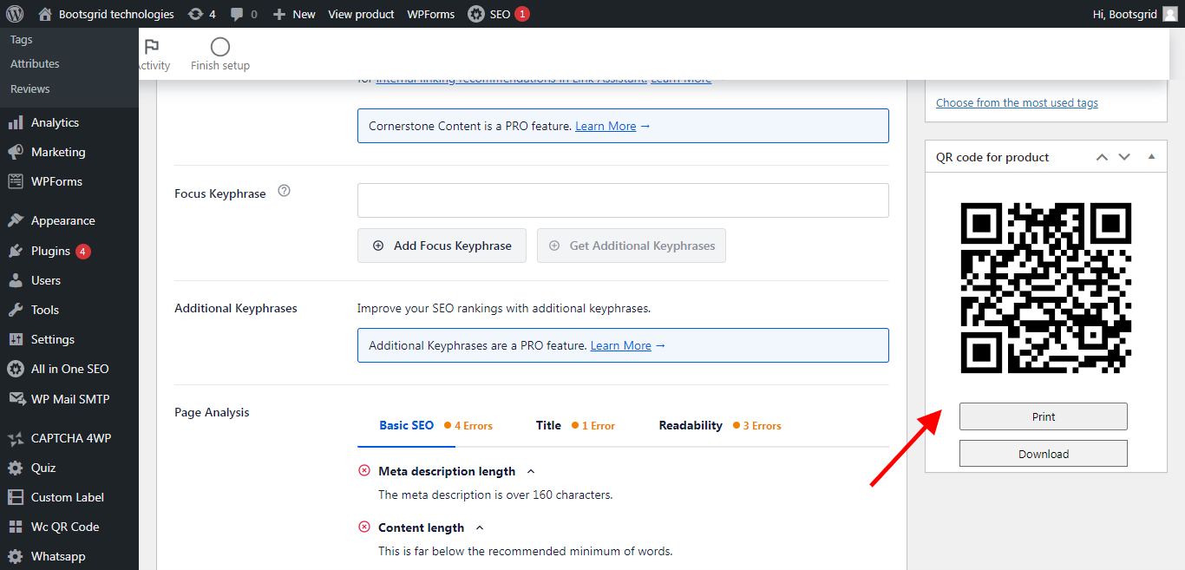
Task: Switch to the Basic SEO tab
Action: [406, 426]
